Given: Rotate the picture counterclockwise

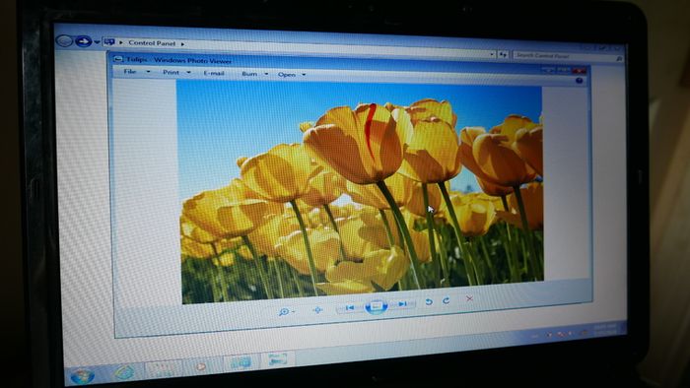Looking at the screenshot, I should [x=429, y=302].
